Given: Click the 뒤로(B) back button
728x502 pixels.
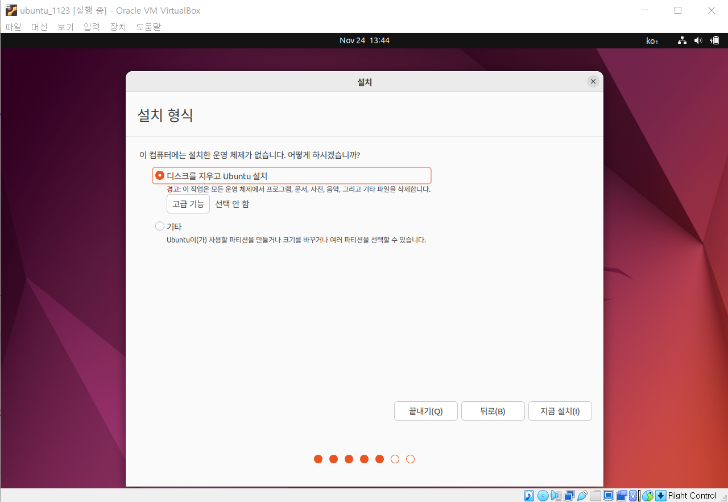Looking at the screenshot, I should (x=493, y=411).
